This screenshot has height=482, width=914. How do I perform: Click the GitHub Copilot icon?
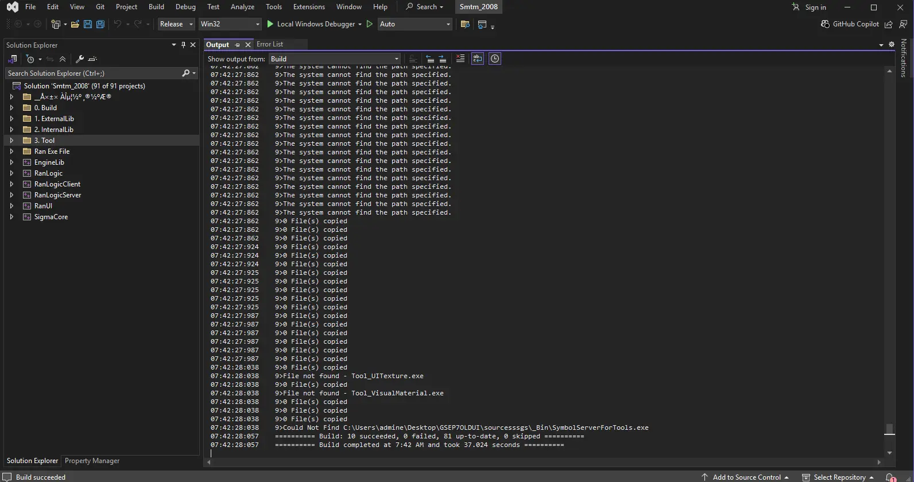[x=825, y=24]
